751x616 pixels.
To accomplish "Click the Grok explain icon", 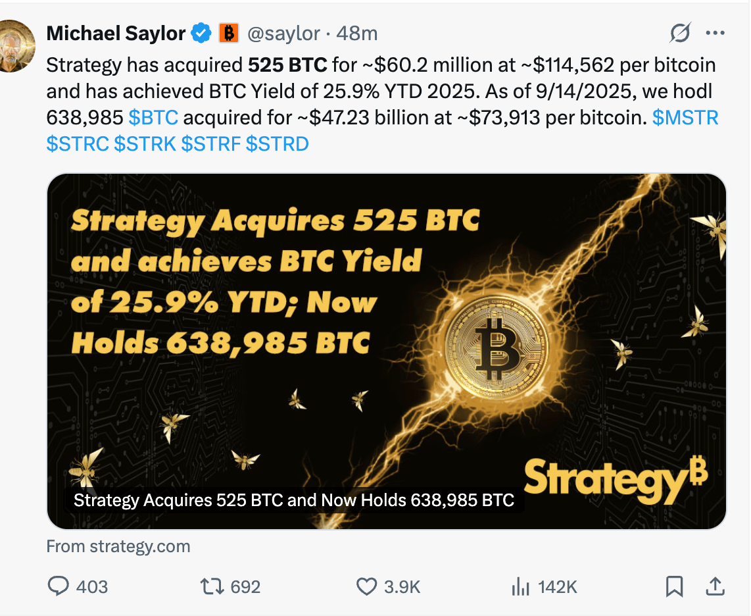I will (x=680, y=33).
